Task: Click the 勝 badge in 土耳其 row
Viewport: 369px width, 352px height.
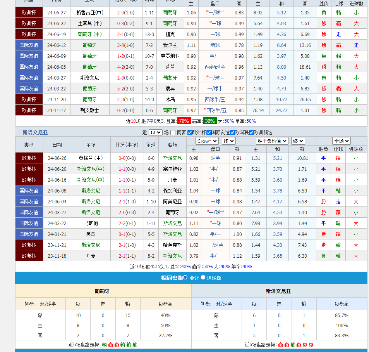Action: [324, 23]
